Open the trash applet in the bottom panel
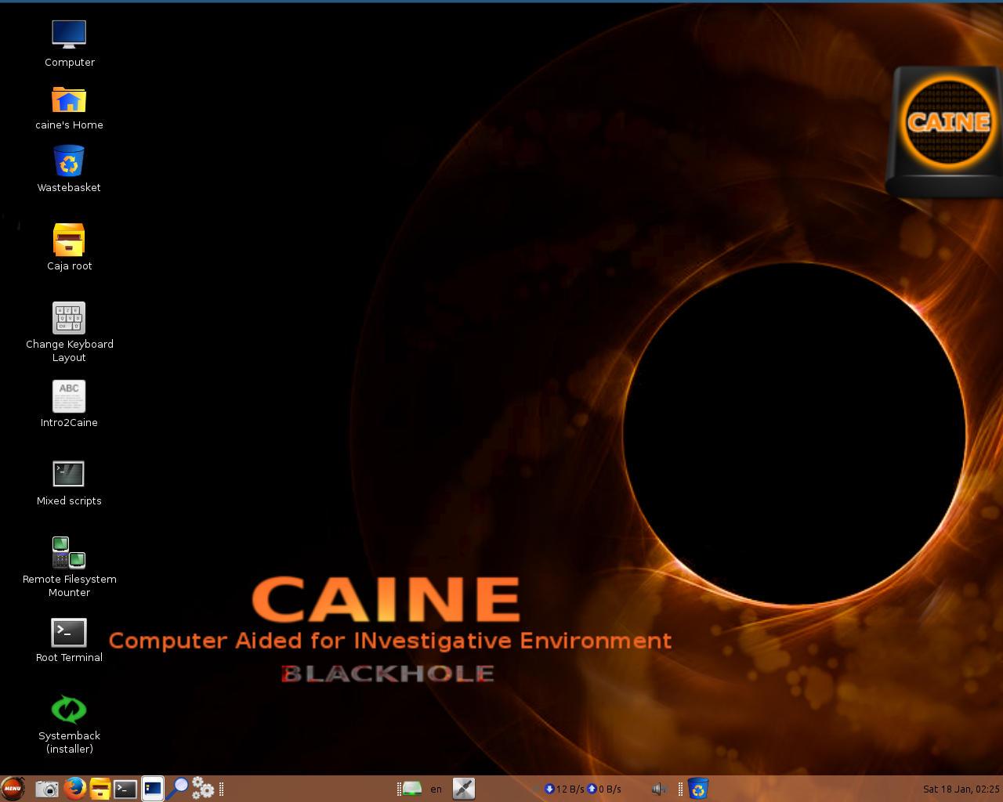1003x802 pixels. pos(698,789)
